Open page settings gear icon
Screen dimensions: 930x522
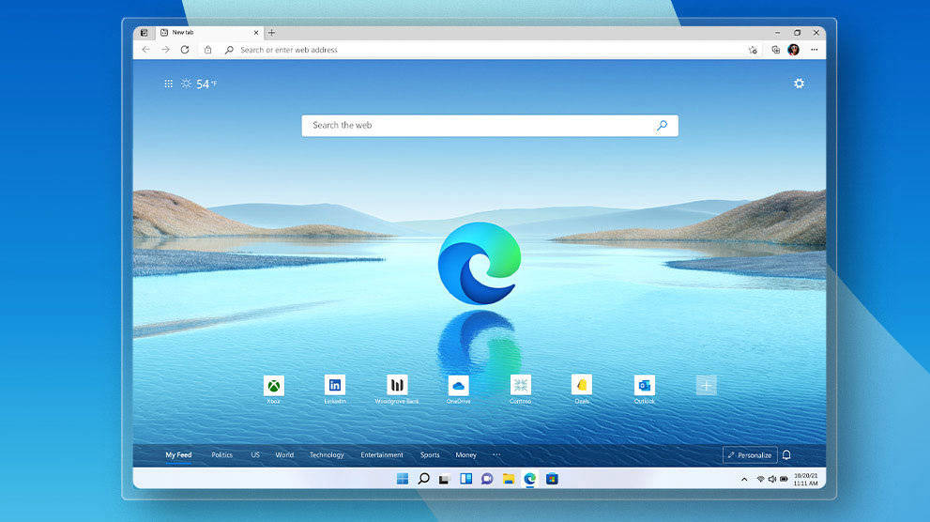[799, 84]
